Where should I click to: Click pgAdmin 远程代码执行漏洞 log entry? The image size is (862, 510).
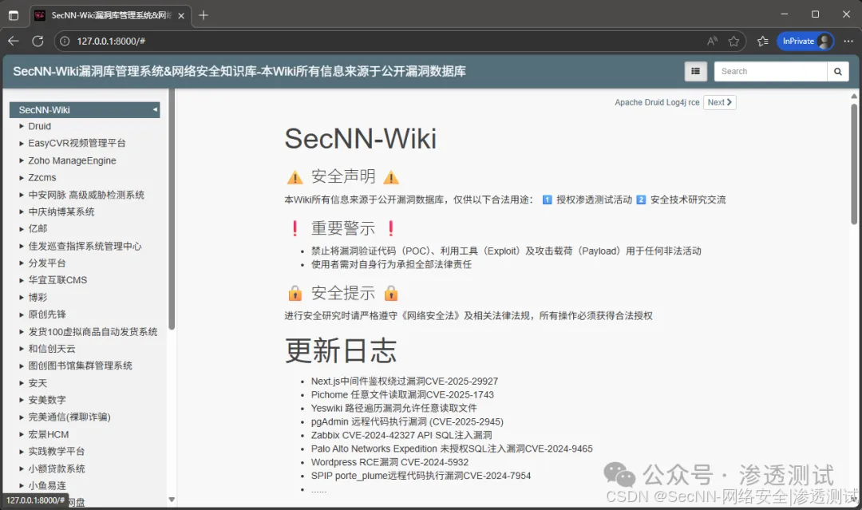[407, 421]
